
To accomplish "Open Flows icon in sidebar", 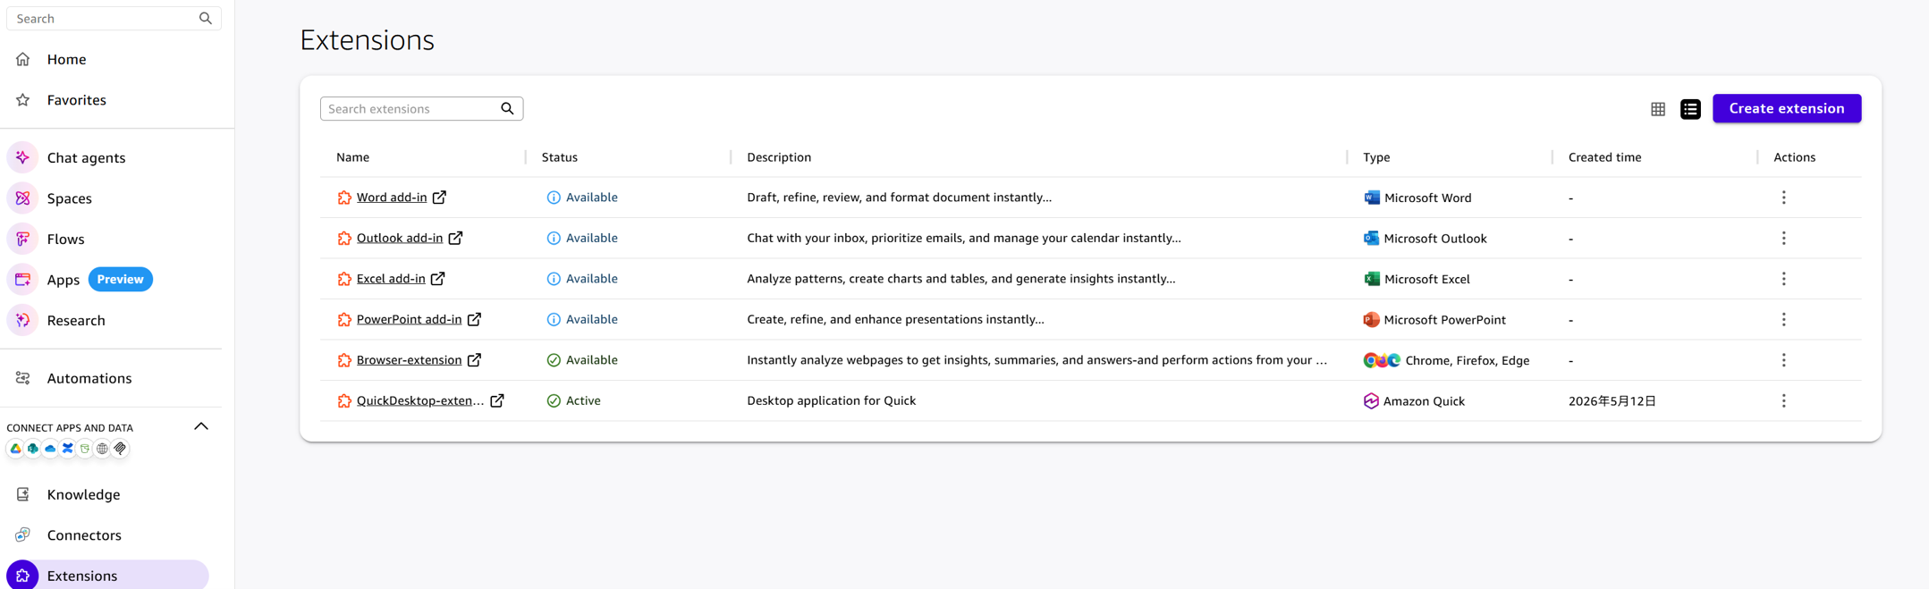I will 23,239.
